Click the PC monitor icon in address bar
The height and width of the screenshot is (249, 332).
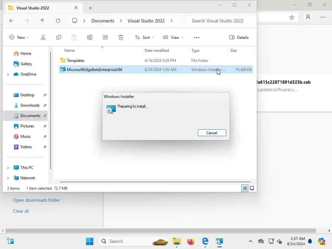coord(75,20)
